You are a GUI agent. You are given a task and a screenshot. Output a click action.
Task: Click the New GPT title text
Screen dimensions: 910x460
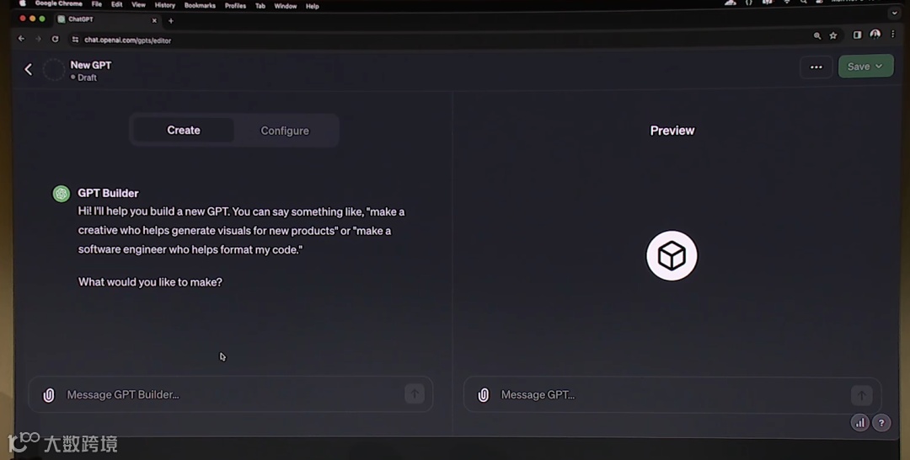pos(90,65)
